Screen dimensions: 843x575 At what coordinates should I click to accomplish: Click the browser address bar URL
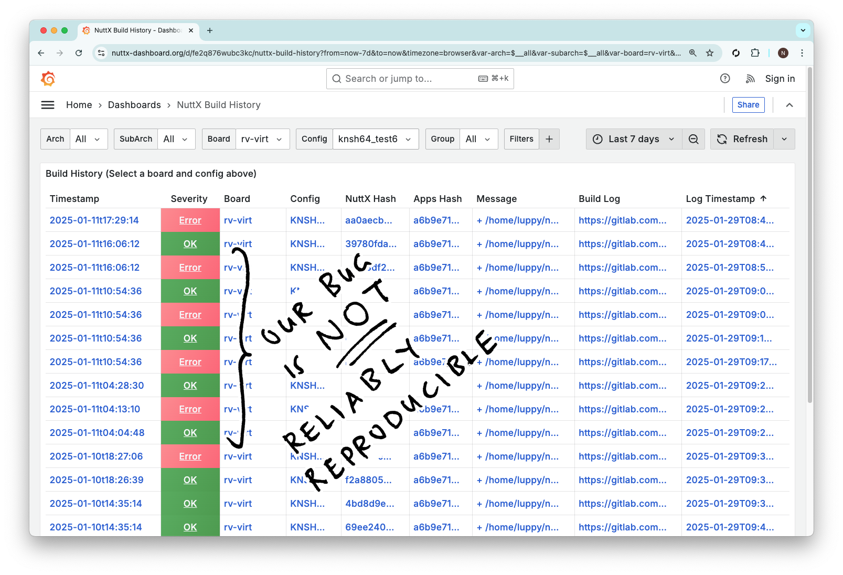tap(396, 53)
